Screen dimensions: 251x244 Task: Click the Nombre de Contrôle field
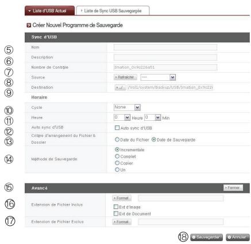pos(165,68)
